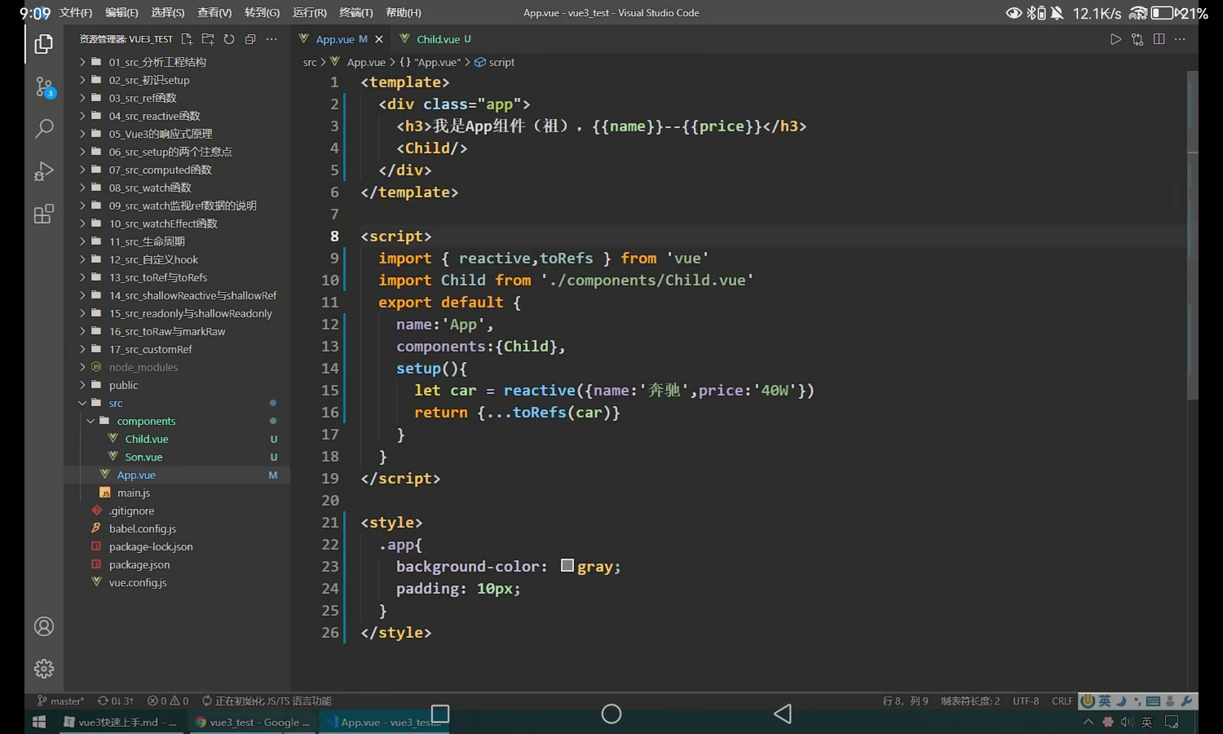
Task: Open the Windows Start menu
Action: pos(39,722)
